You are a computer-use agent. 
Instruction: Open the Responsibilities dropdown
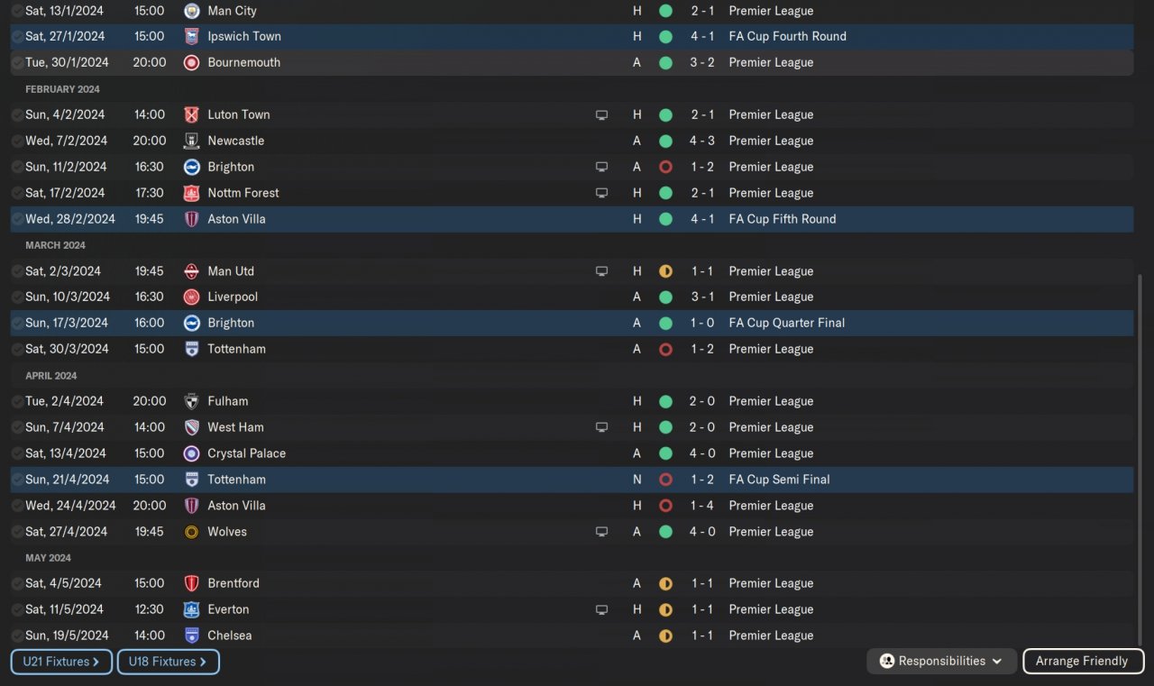(941, 661)
